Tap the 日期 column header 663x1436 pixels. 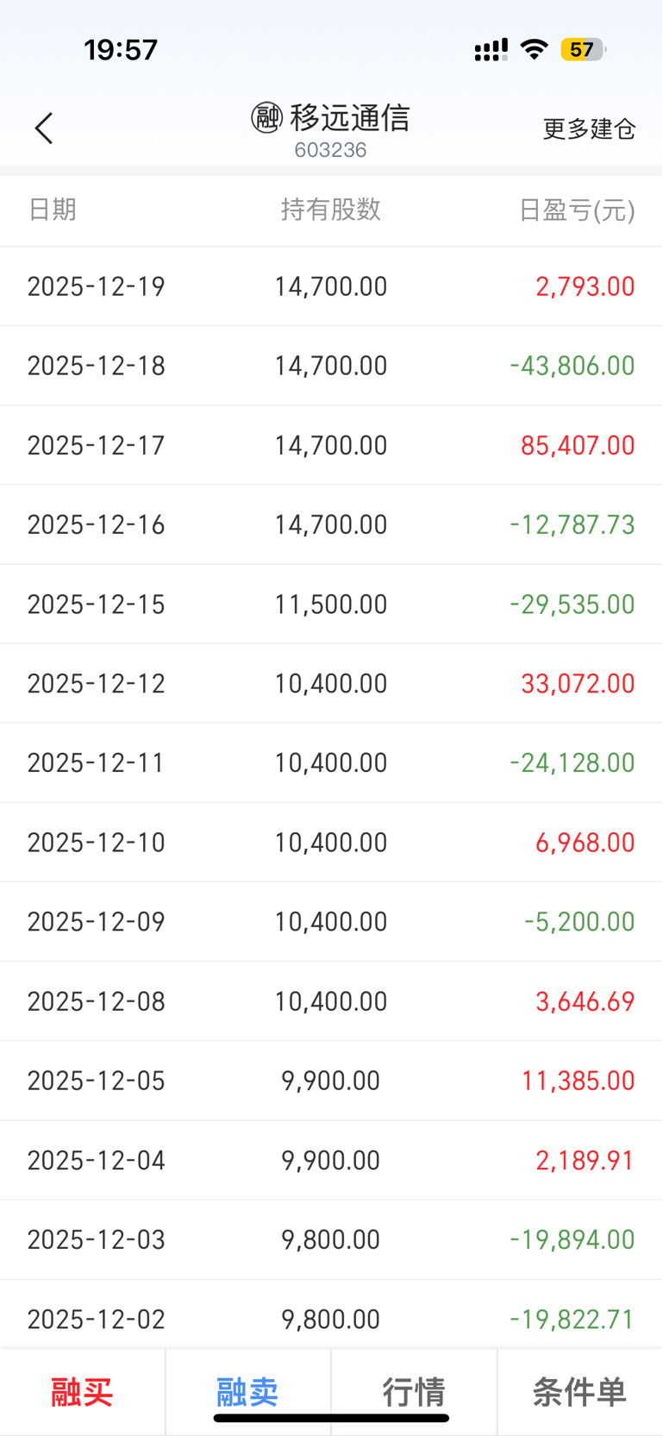coord(53,210)
